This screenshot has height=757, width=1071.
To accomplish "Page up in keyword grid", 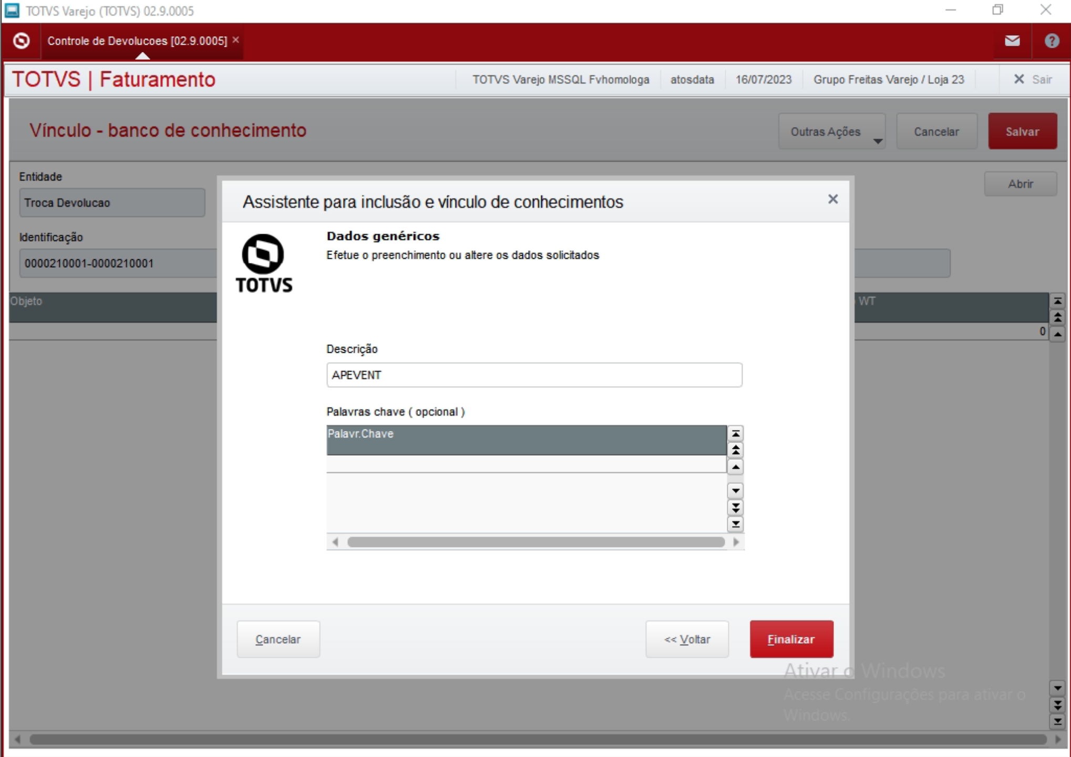I will click(x=735, y=450).
